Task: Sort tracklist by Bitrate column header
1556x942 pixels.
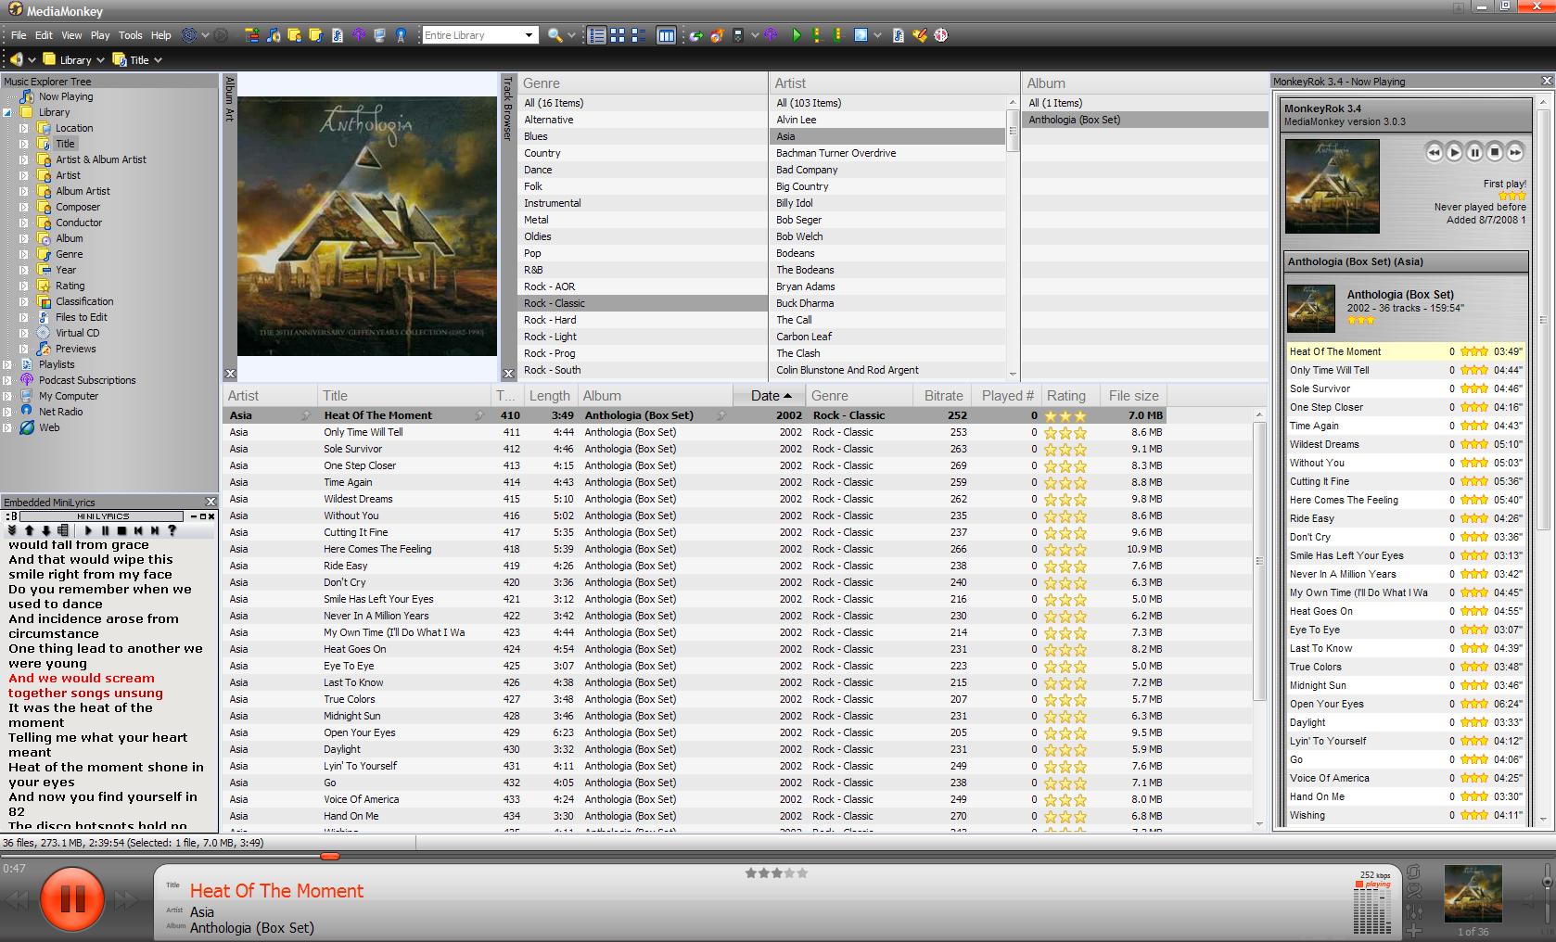Action: [944, 396]
